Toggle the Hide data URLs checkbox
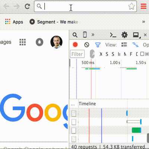The height and width of the screenshot is (149, 149). point(142,54)
